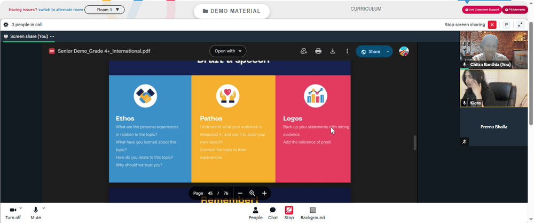Screen dimensions: 534x223
Task: Click the Pathos heart-in-hands icon
Action: [228, 96]
